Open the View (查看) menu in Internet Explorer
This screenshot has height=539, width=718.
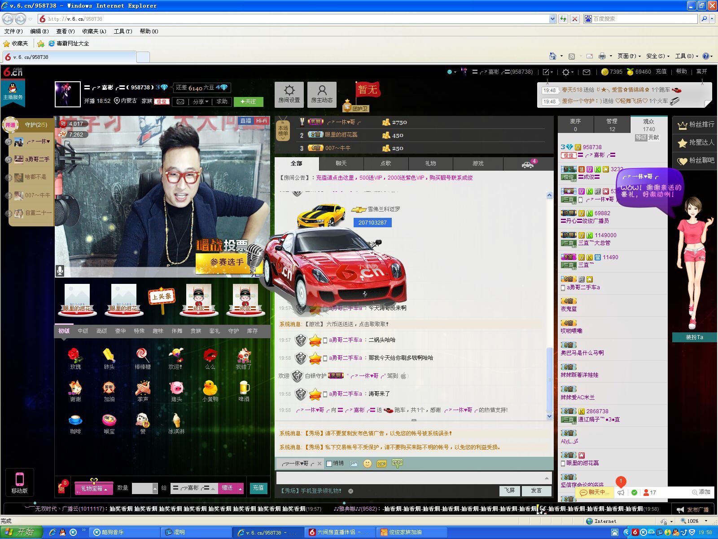(x=65, y=31)
